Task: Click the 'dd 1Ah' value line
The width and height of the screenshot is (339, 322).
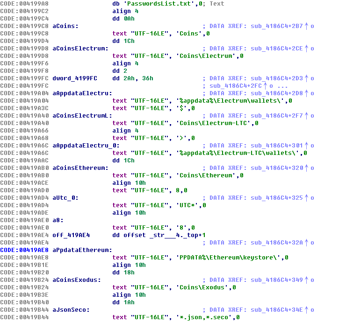Action: 123,302
